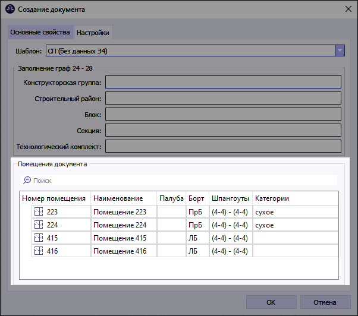Screen dimensions: 358x316
Task: Confirm with the OK button
Action: point(271,302)
